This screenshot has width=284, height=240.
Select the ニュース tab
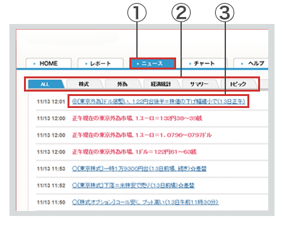[x=153, y=63]
